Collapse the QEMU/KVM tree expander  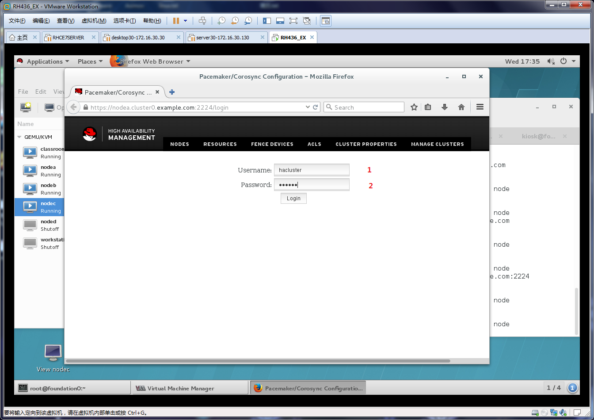19,137
